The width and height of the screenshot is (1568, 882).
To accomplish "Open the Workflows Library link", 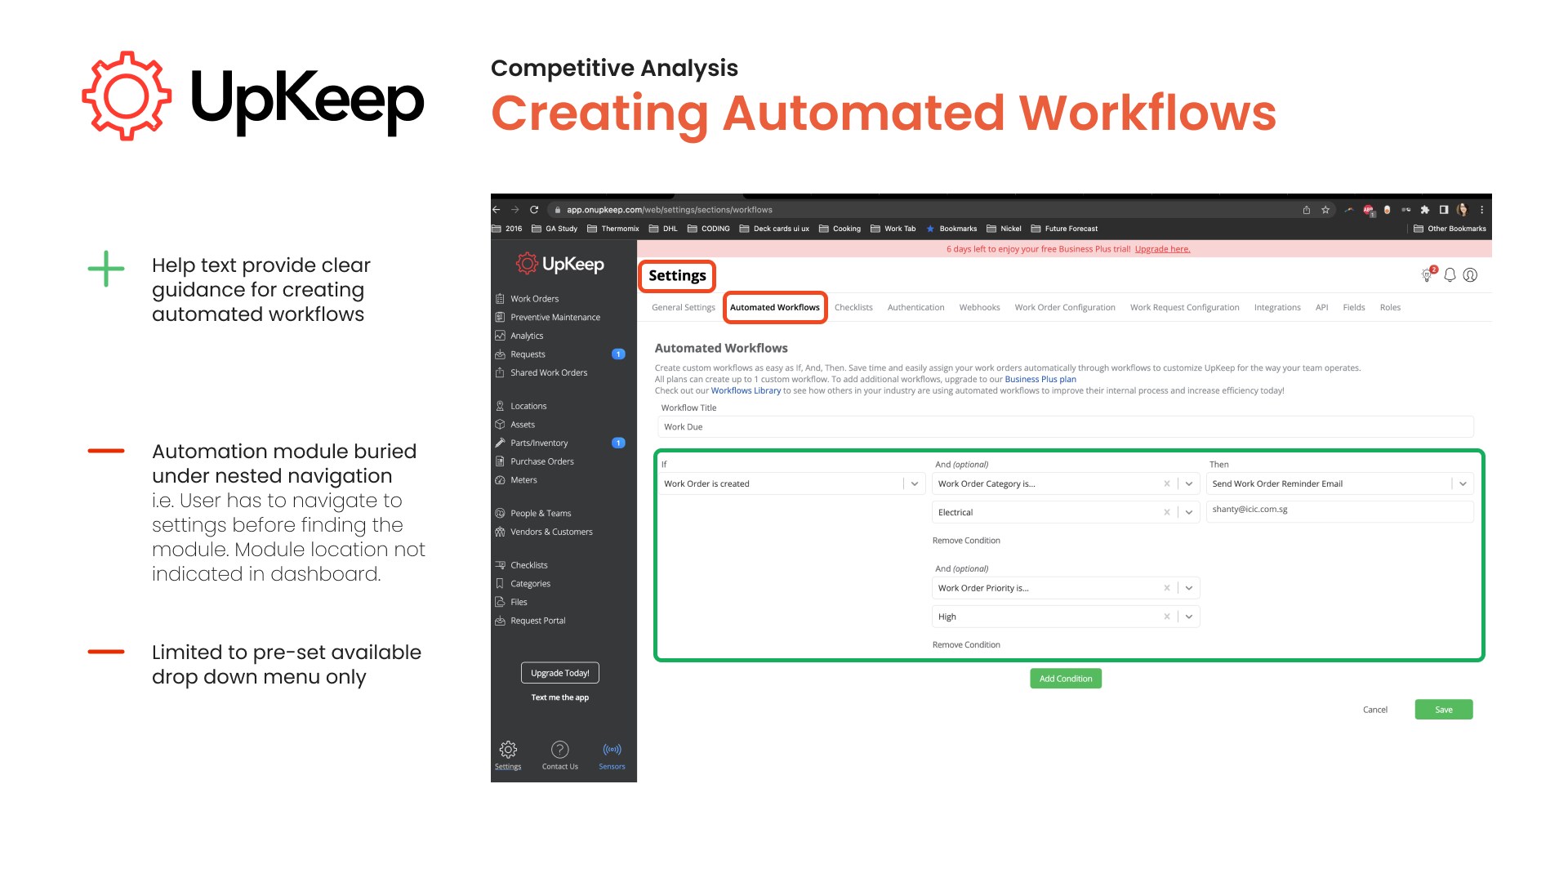I will (x=746, y=391).
